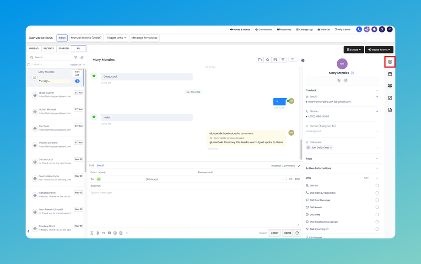The height and width of the screenshot is (264, 421).
Task: Click the text formatting icon in composer
Action: pos(92,233)
